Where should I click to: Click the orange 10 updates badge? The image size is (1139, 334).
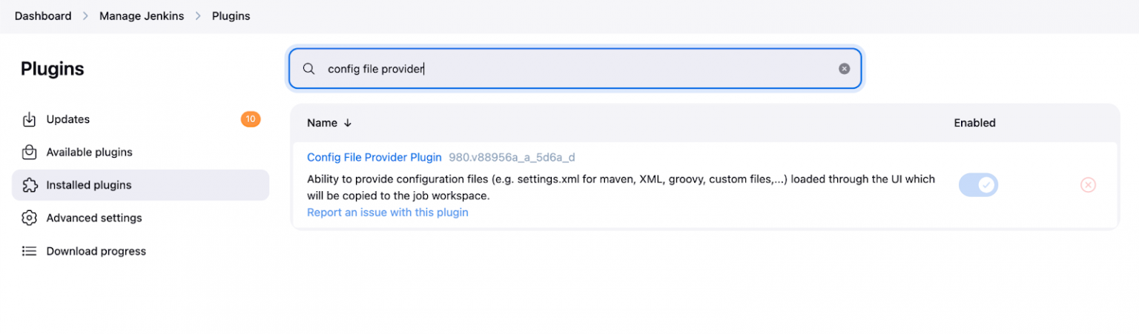[251, 119]
